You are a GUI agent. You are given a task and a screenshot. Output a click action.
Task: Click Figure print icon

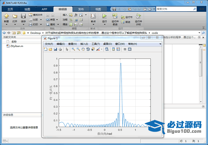[x=60, y=49]
